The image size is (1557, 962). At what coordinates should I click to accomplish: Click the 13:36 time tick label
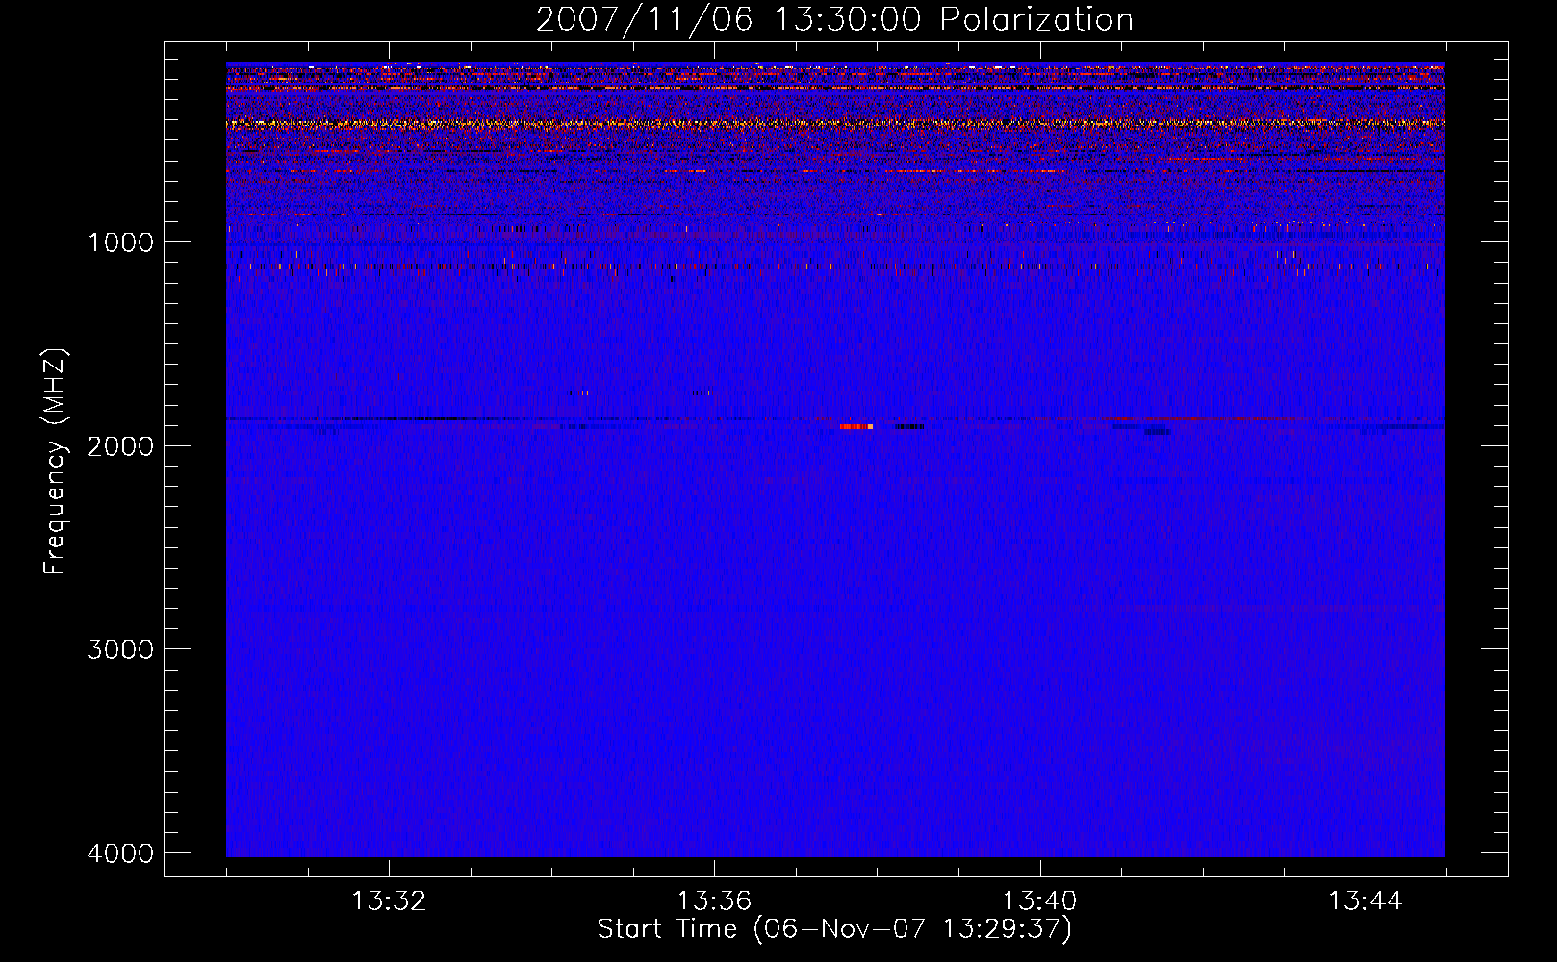[x=714, y=901]
